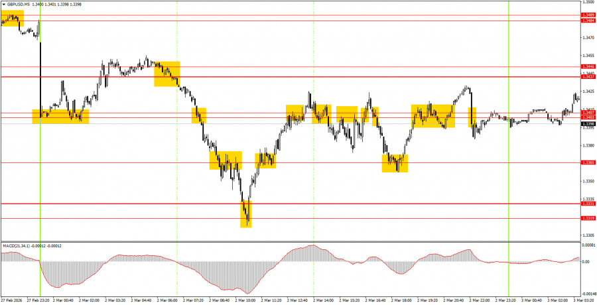This screenshot has height=305, width=597.
Task: Select the 1.3331 red price level label
Action: pos(587,204)
